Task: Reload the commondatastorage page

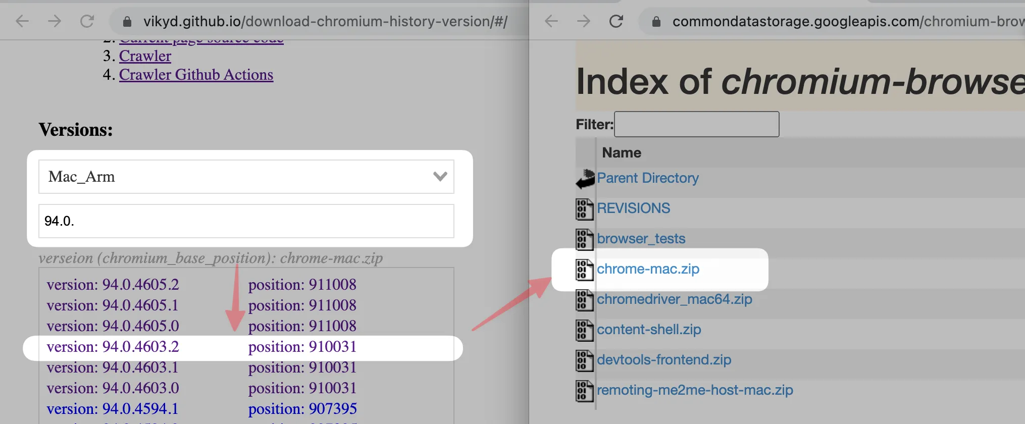Action: (x=616, y=21)
